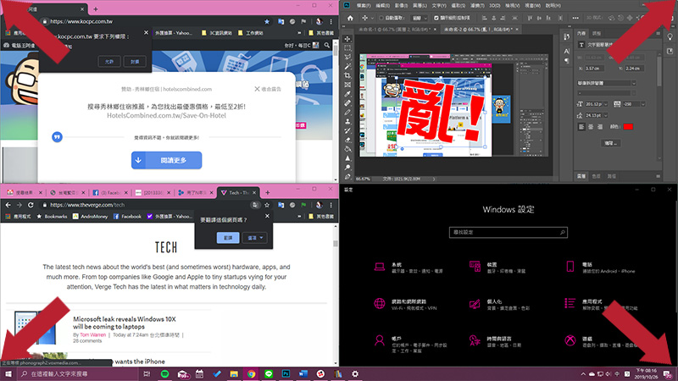This screenshot has width=678, height=381.
Task: Open the auto-select layer dropdown in Photoshop options bar
Action: click(419, 18)
